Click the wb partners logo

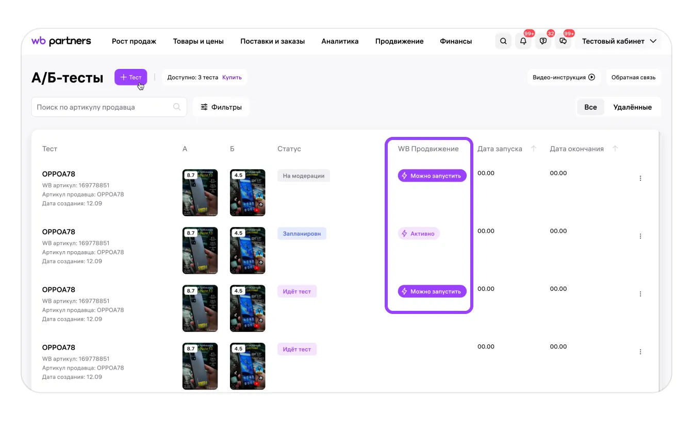pyautogui.click(x=61, y=41)
